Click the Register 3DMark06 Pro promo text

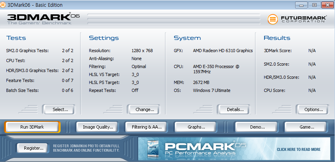click(86, 148)
